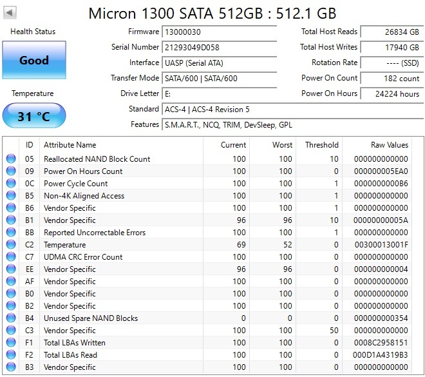This screenshot has width=425, height=377.
Task: Select the status dot for the C2 Temperature row
Action: tap(11, 244)
